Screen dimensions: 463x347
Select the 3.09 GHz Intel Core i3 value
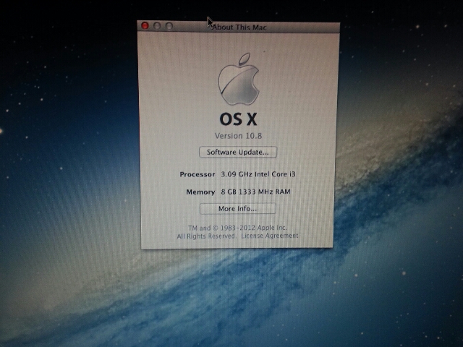click(258, 174)
